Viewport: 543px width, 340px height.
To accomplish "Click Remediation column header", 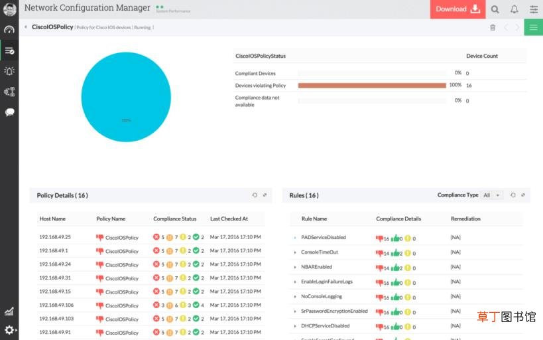I will click(x=465, y=219).
